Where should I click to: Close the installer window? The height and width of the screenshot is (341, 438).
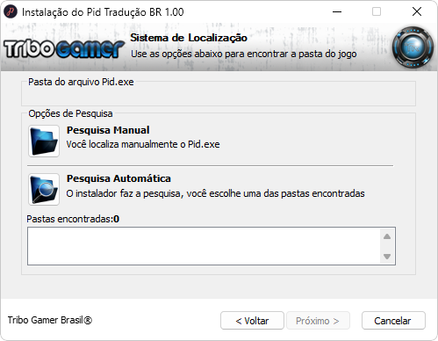[x=417, y=12]
